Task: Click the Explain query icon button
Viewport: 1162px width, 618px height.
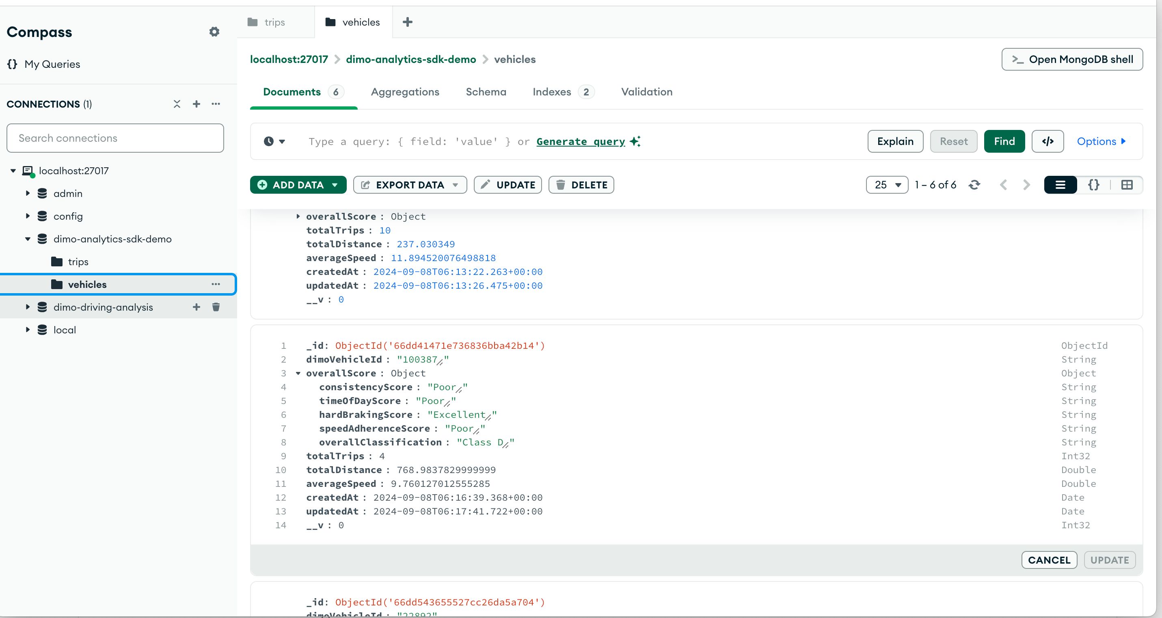Action: (x=894, y=140)
